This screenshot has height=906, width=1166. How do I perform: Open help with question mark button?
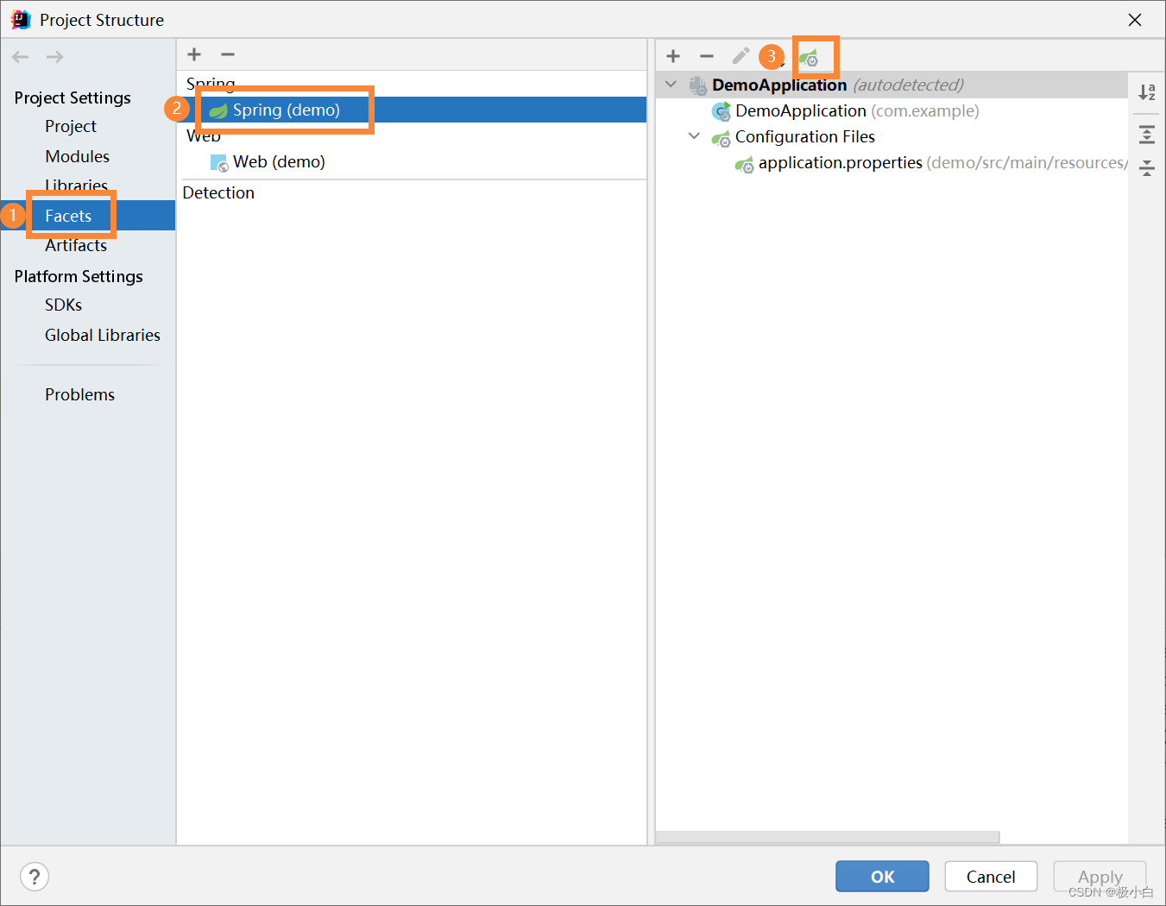[35, 877]
